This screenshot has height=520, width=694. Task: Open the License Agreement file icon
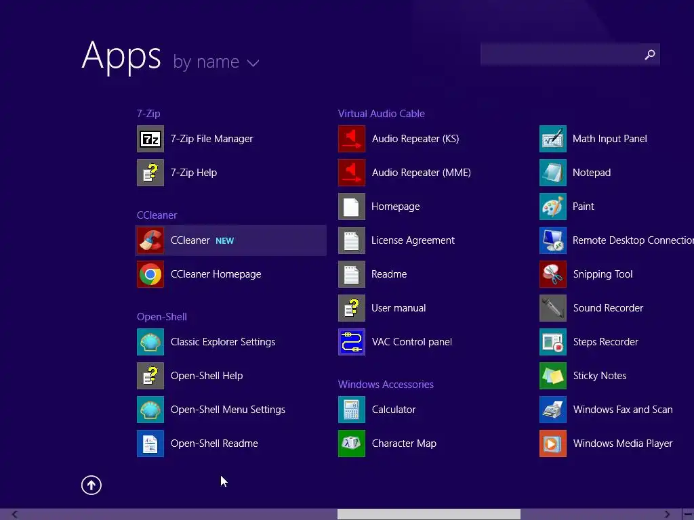352,240
